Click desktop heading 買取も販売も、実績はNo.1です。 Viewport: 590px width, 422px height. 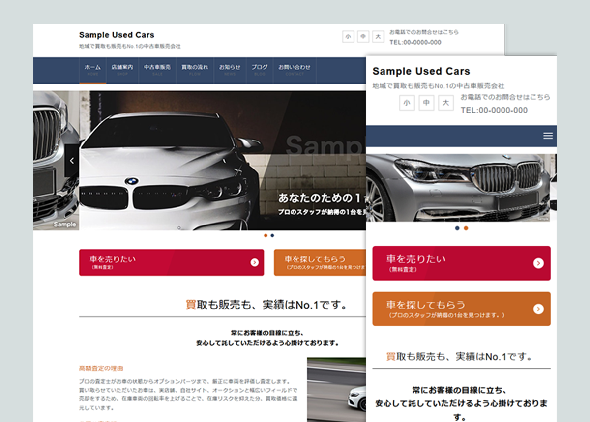point(266,305)
